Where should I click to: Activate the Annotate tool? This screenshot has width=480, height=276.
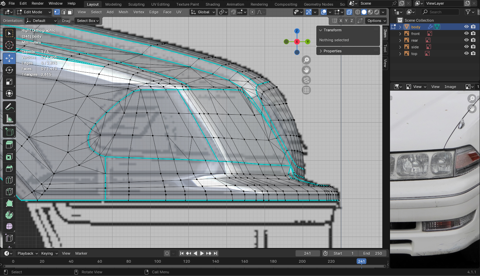pos(9,107)
